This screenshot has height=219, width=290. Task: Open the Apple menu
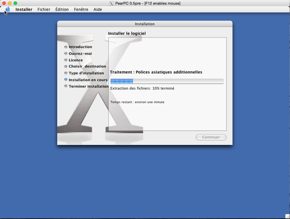(8, 9)
